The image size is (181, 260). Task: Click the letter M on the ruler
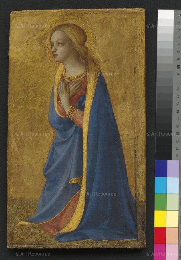click(x=178, y=67)
